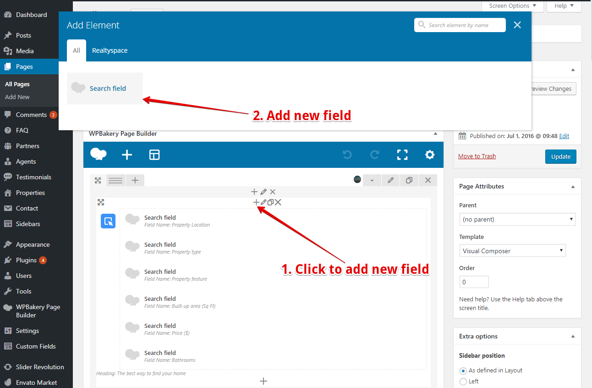
Task: Click the Sidebars grid icon
Action: 8,224
